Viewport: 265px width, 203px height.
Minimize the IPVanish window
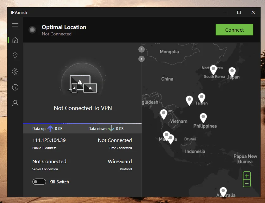pos(224,12)
